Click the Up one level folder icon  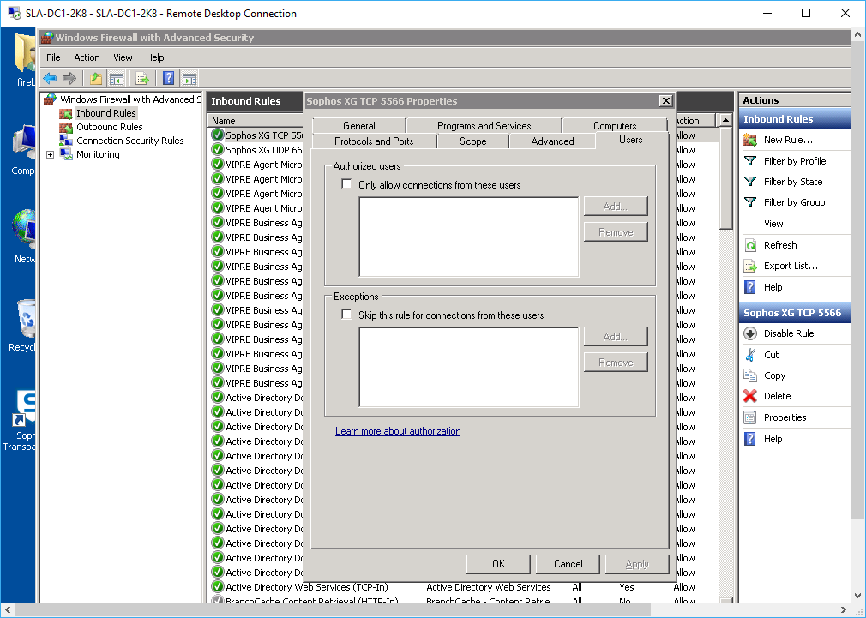pyautogui.click(x=96, y=78)
